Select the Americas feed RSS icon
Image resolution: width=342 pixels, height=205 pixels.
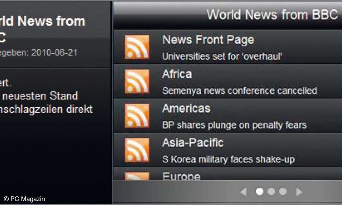pyautogui.click(x=137, y=116)
